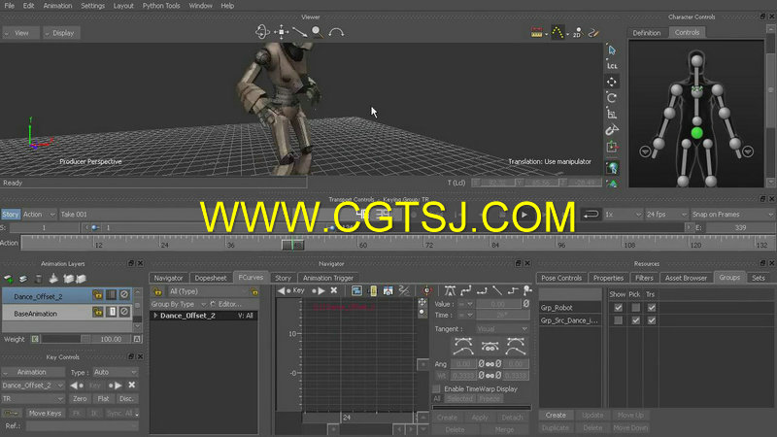Expand the Dance_Offset_2 tree item in FCurves
The image size is (777, 437).
point(155,316)
